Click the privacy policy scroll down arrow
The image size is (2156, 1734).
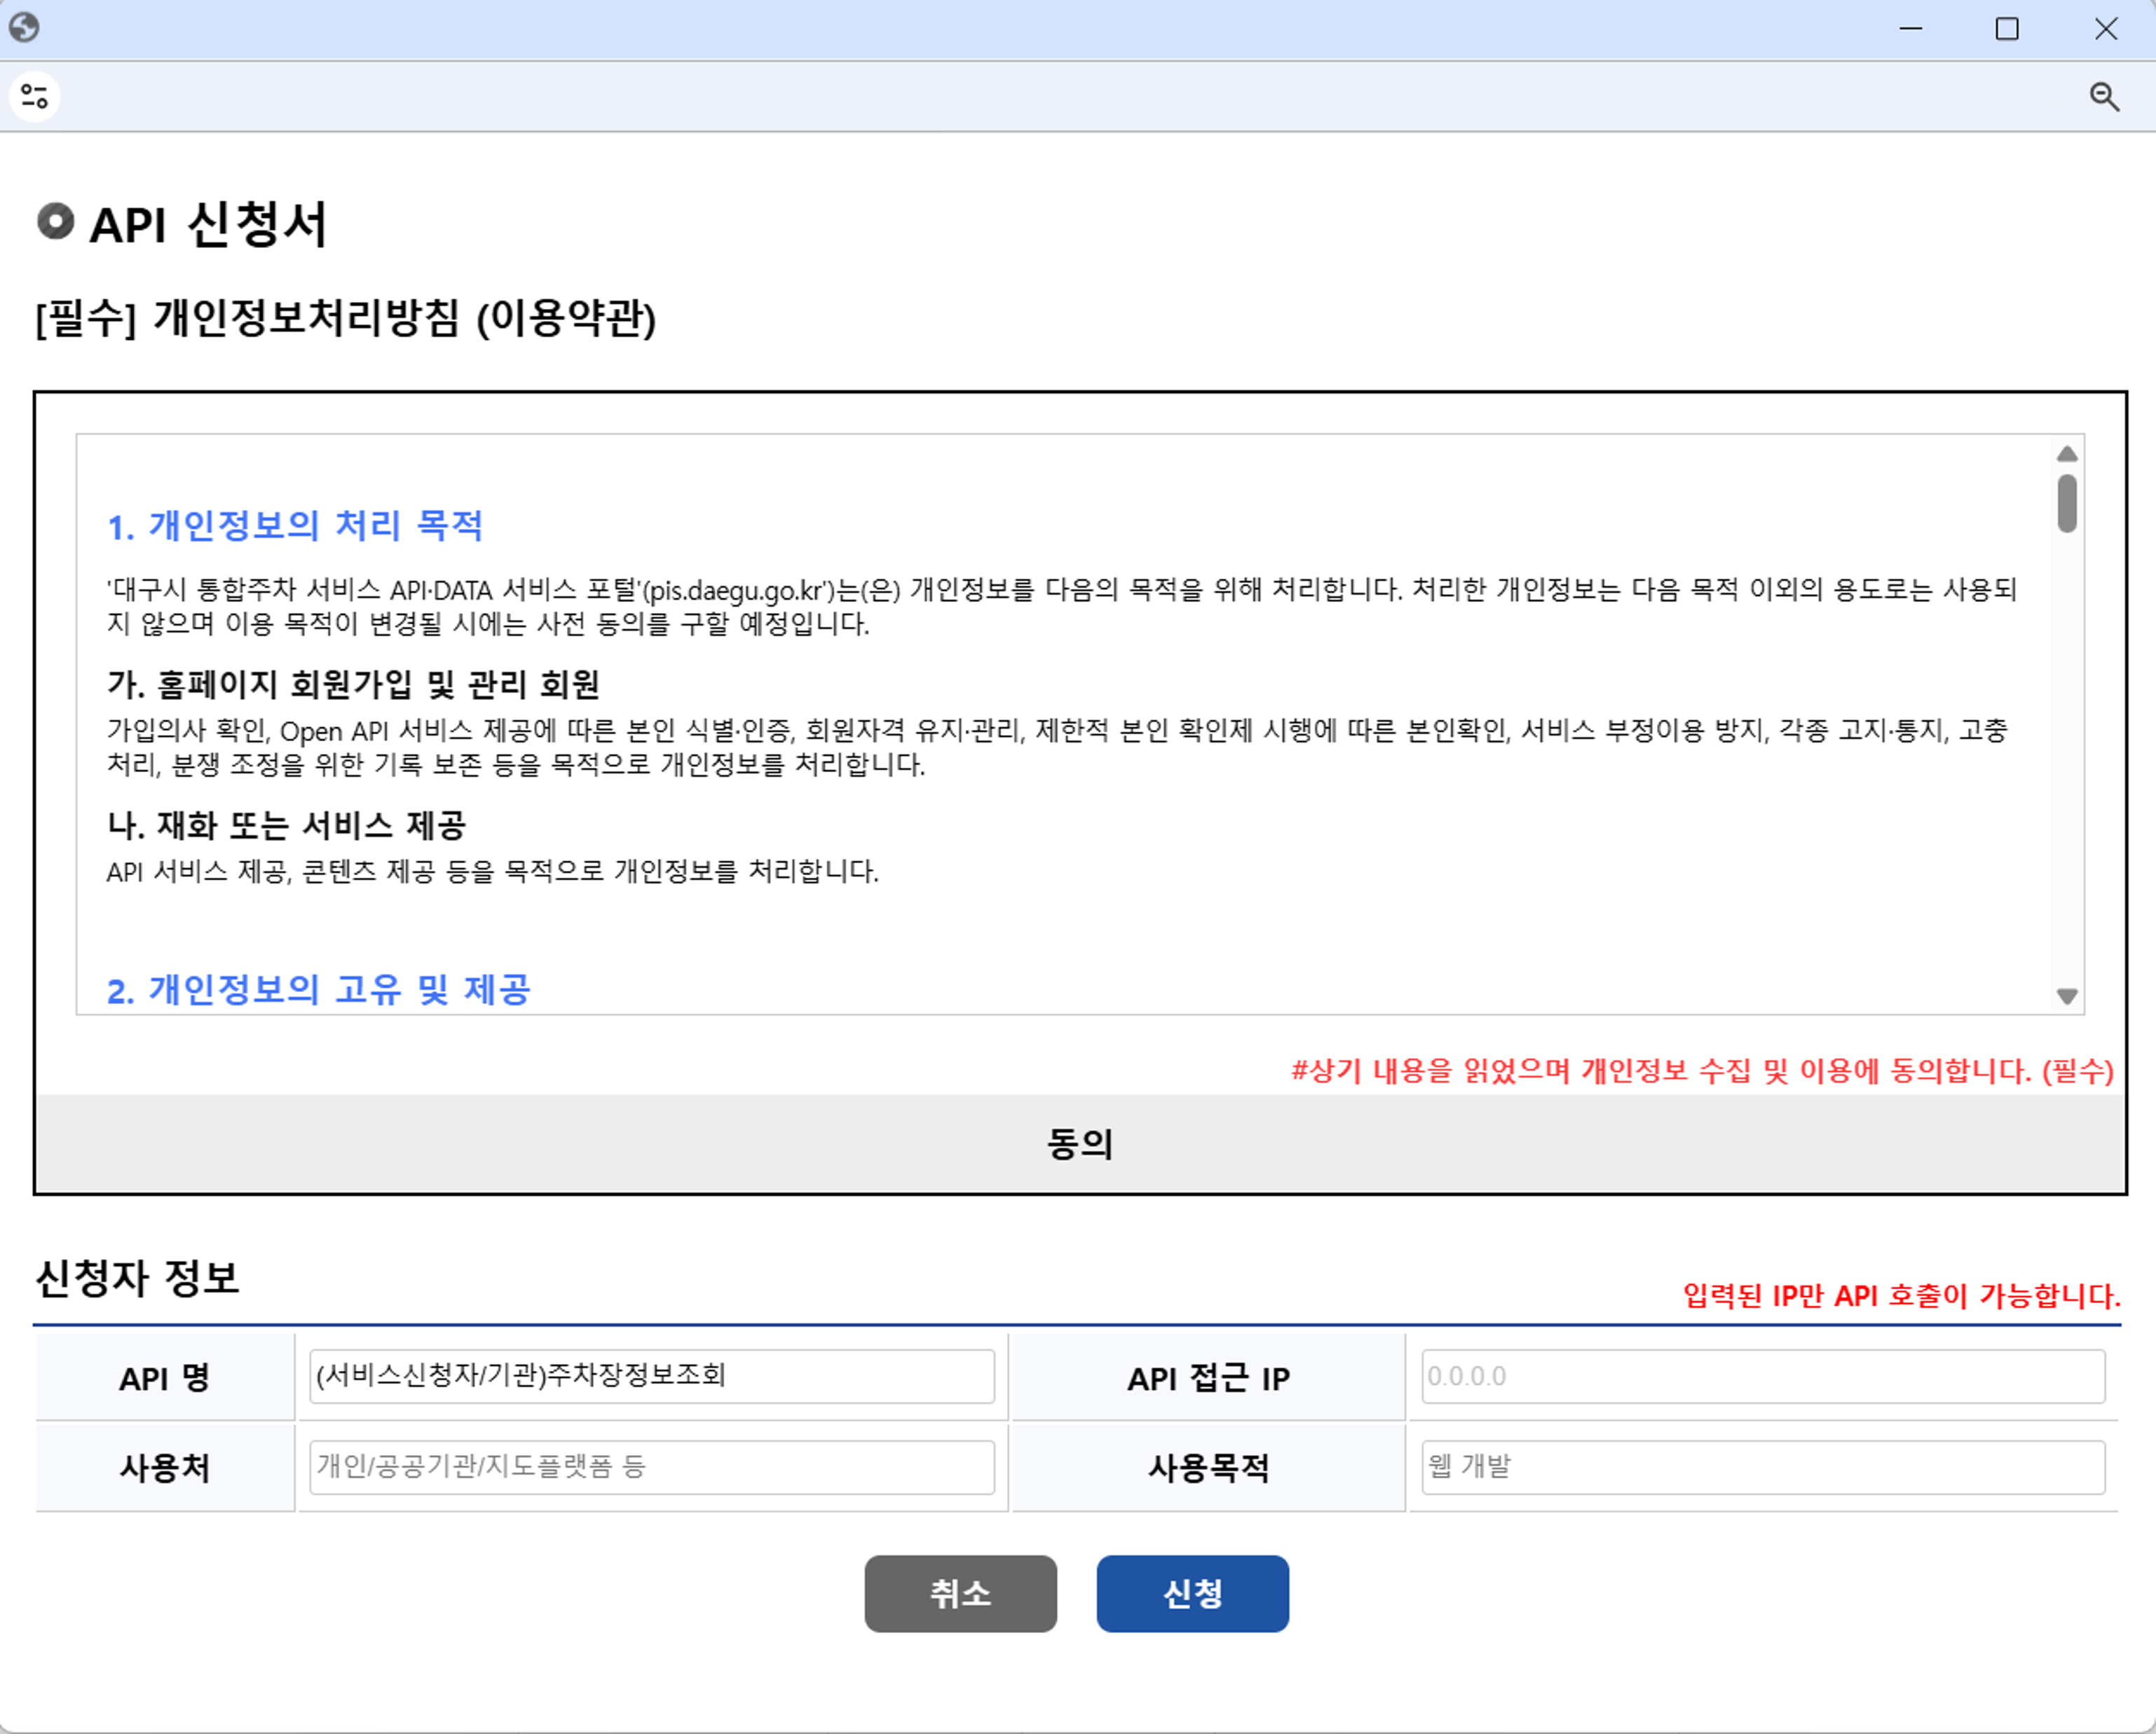pyautogui.click(x=2067, y=996)
